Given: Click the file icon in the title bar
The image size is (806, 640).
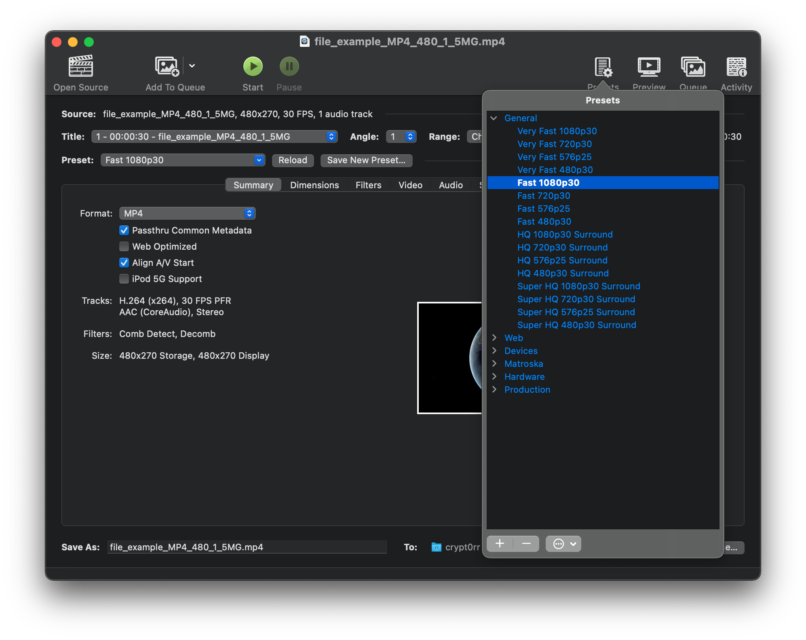Looking at the screenshot, I should coord(304,42).
